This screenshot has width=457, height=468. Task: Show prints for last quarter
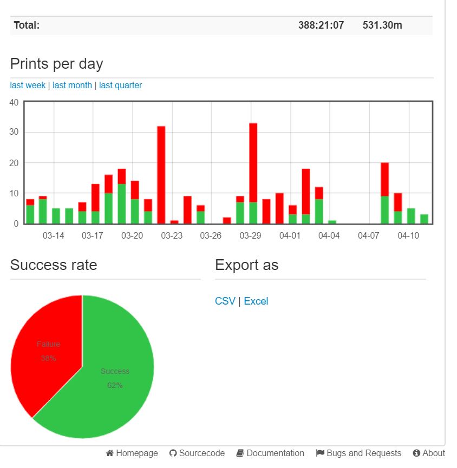point(120,85)
